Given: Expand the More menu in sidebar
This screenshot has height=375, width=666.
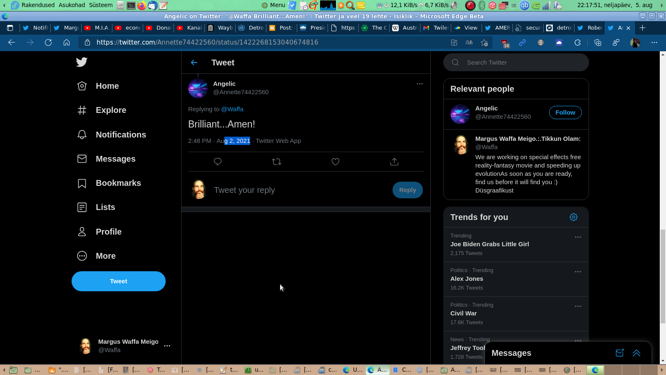Looking at the screenshot, I should [x=97, y=256].
